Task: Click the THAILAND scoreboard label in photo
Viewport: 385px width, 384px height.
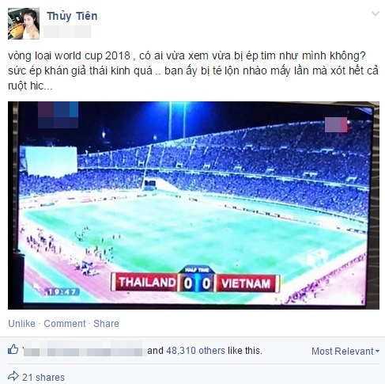Action: click(x=146, y=283)
